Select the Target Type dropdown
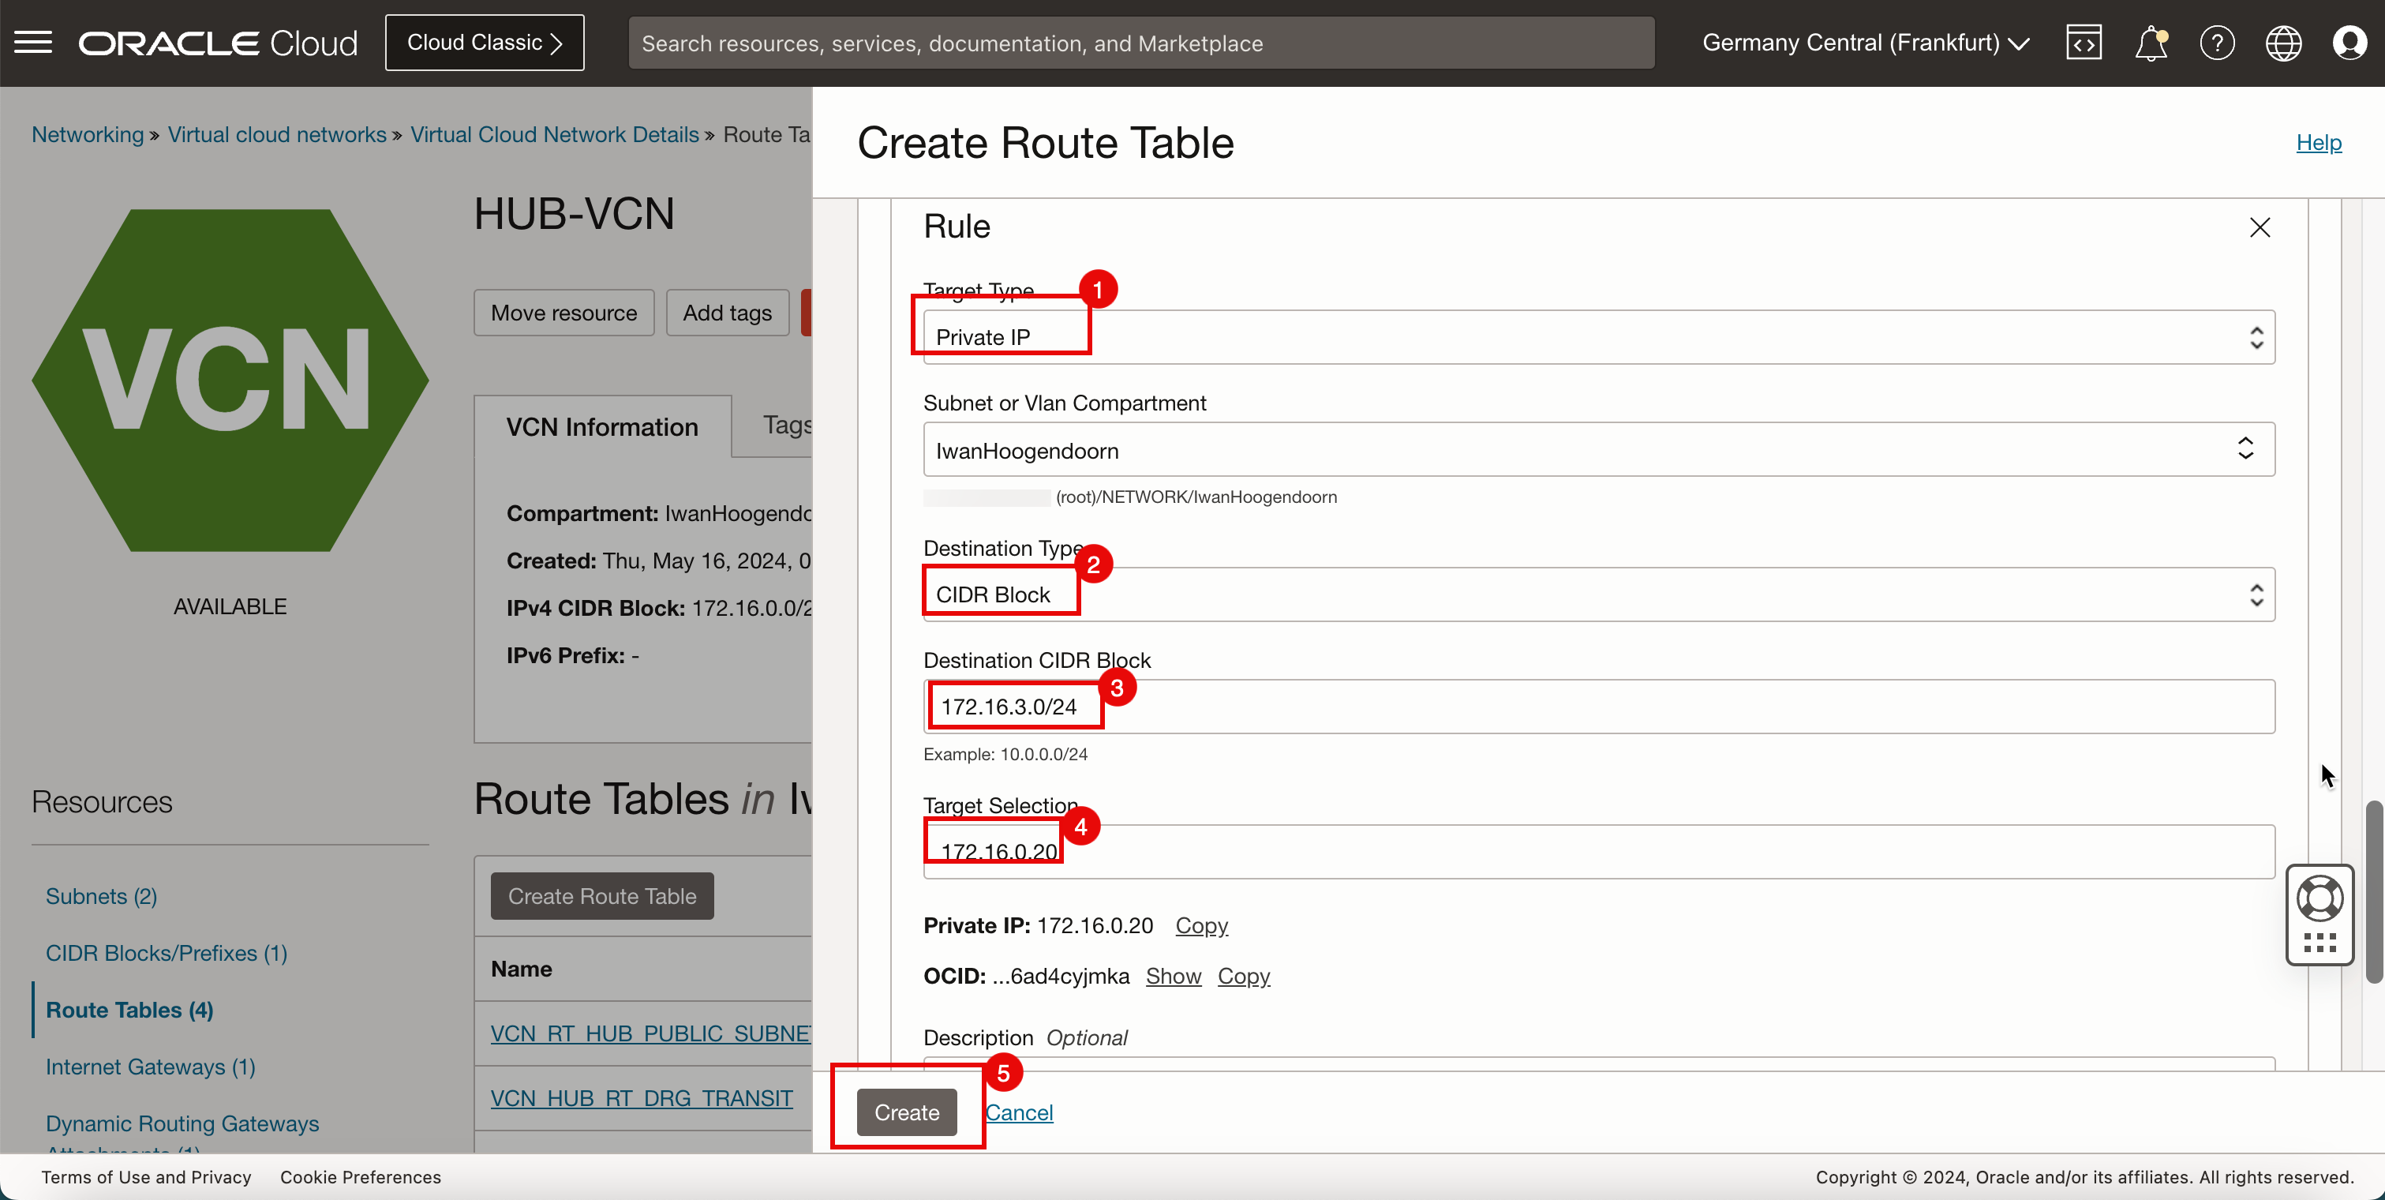Image resolution: width=2385 pixels, height=1200 pixels. [1599, 337]
